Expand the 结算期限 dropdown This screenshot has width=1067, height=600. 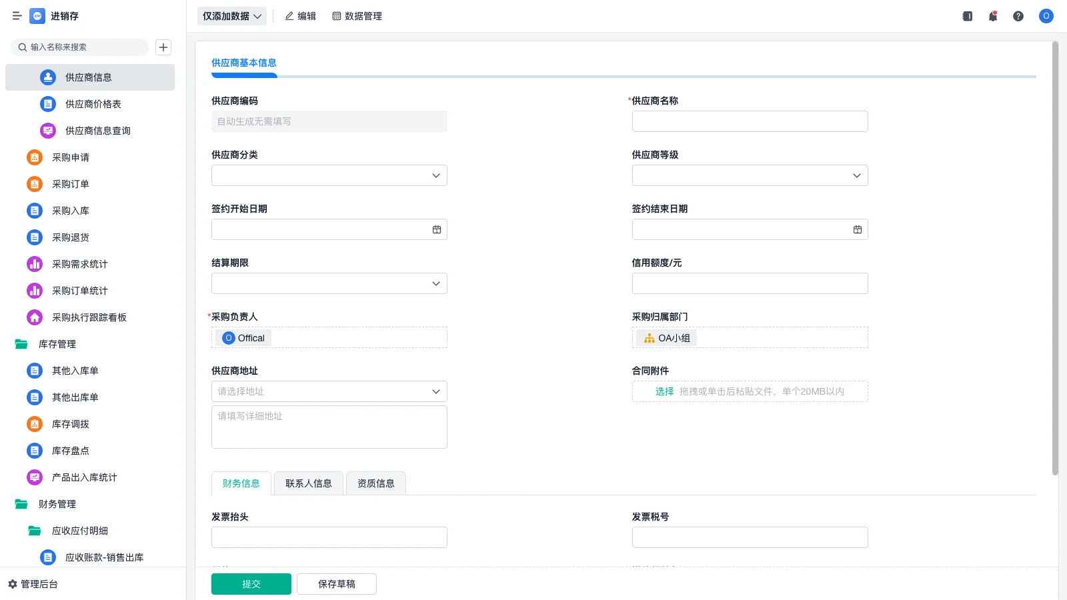329,283
